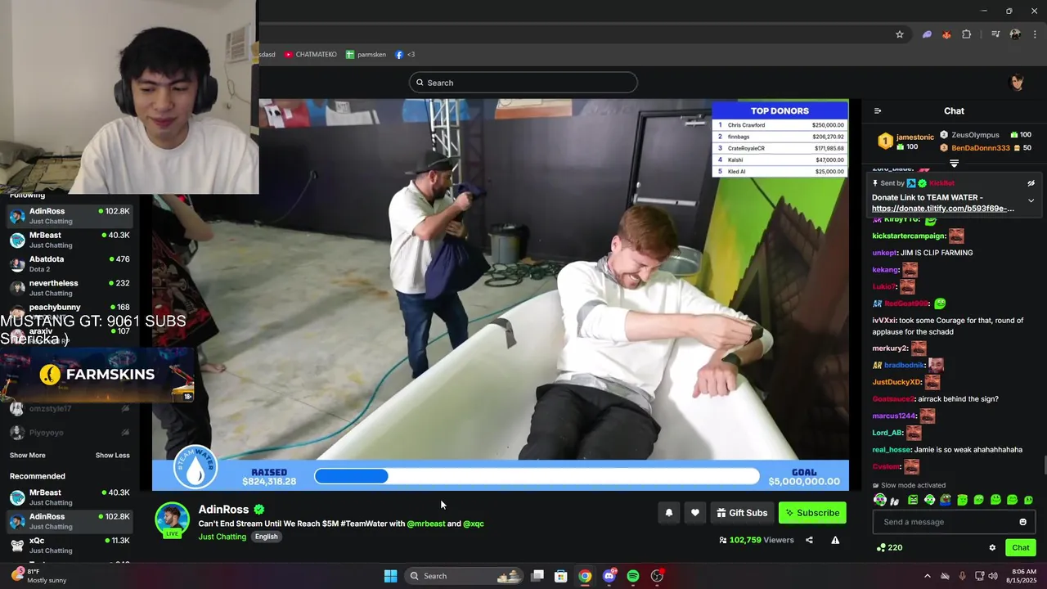Screen dimensions: 1047x589
Task: Open the Facebook <3 bookmark
Action: (405, 55)
